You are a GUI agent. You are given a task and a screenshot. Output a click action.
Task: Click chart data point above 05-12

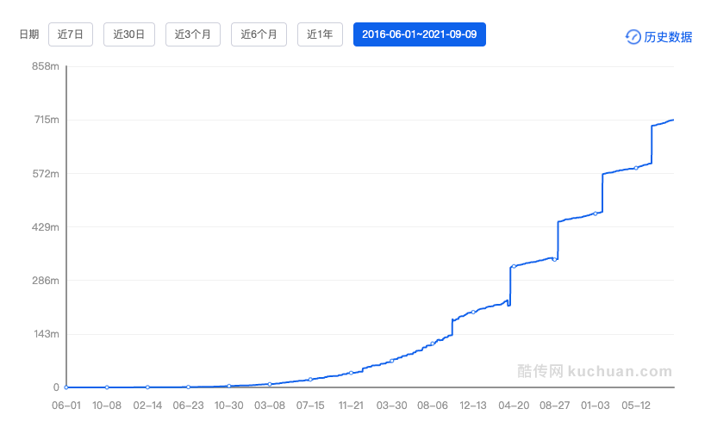point(636,168)
